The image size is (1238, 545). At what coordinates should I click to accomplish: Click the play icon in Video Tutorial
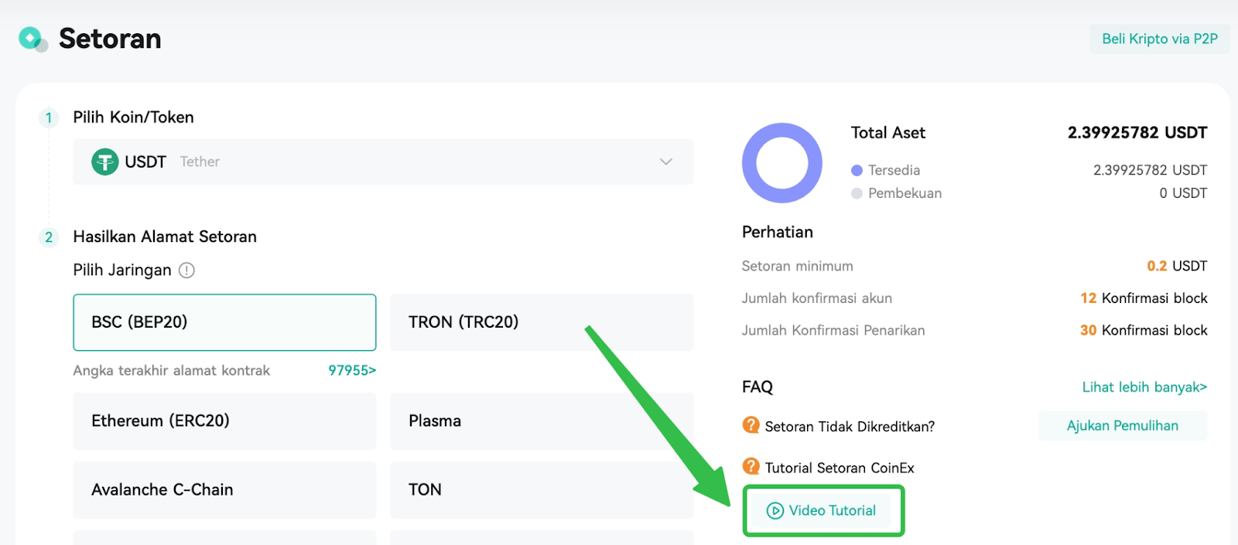[775, 511]
